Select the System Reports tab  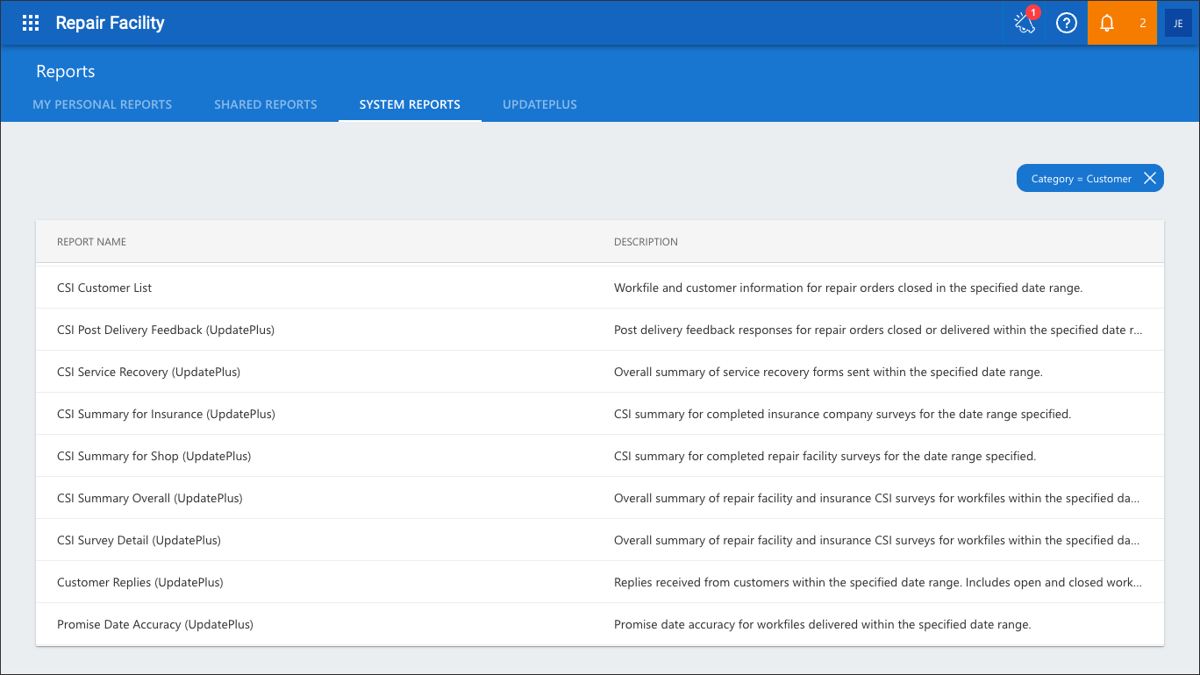(410, 104)
